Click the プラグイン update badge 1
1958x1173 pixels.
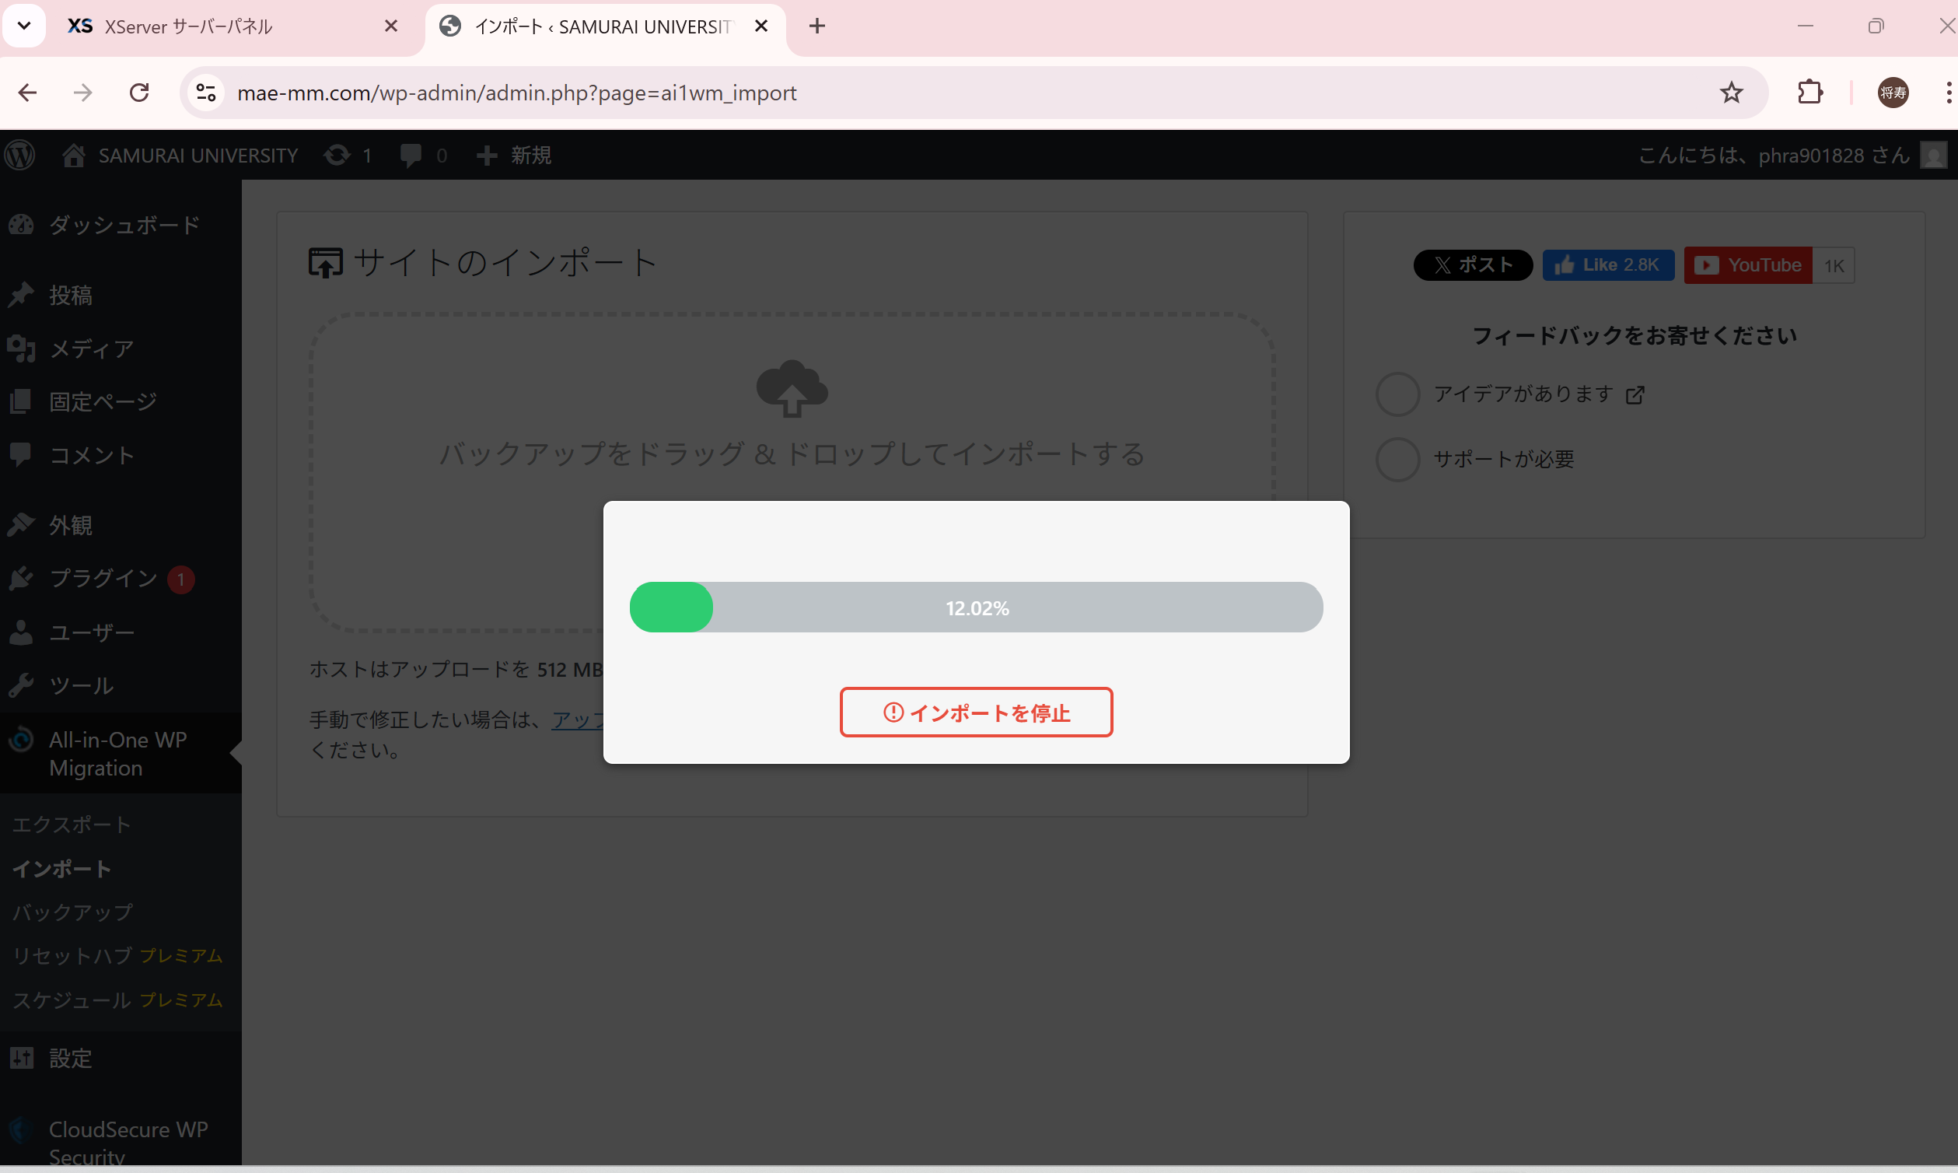(x=181, y=579)
